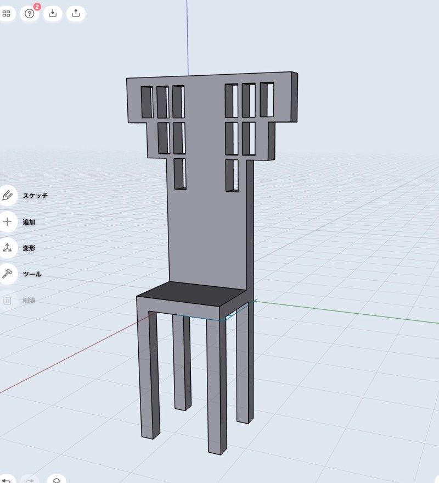
Task: Click the redo arrow icon
Action: [x=30, y=480]
